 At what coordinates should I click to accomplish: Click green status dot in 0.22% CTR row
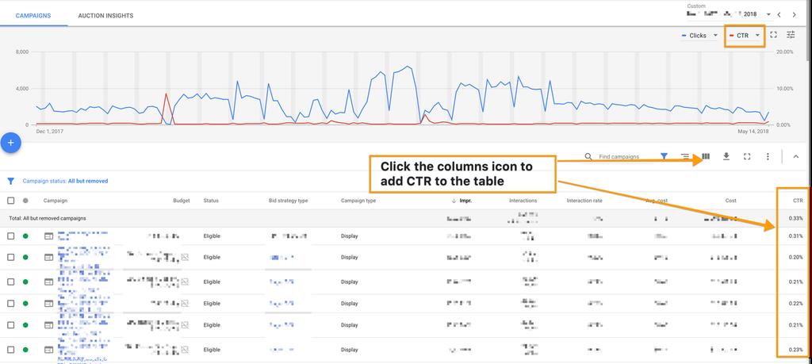[25, 304]
